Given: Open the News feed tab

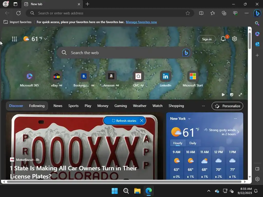Looking at the screenshot, I should click(x=58, y=106).
